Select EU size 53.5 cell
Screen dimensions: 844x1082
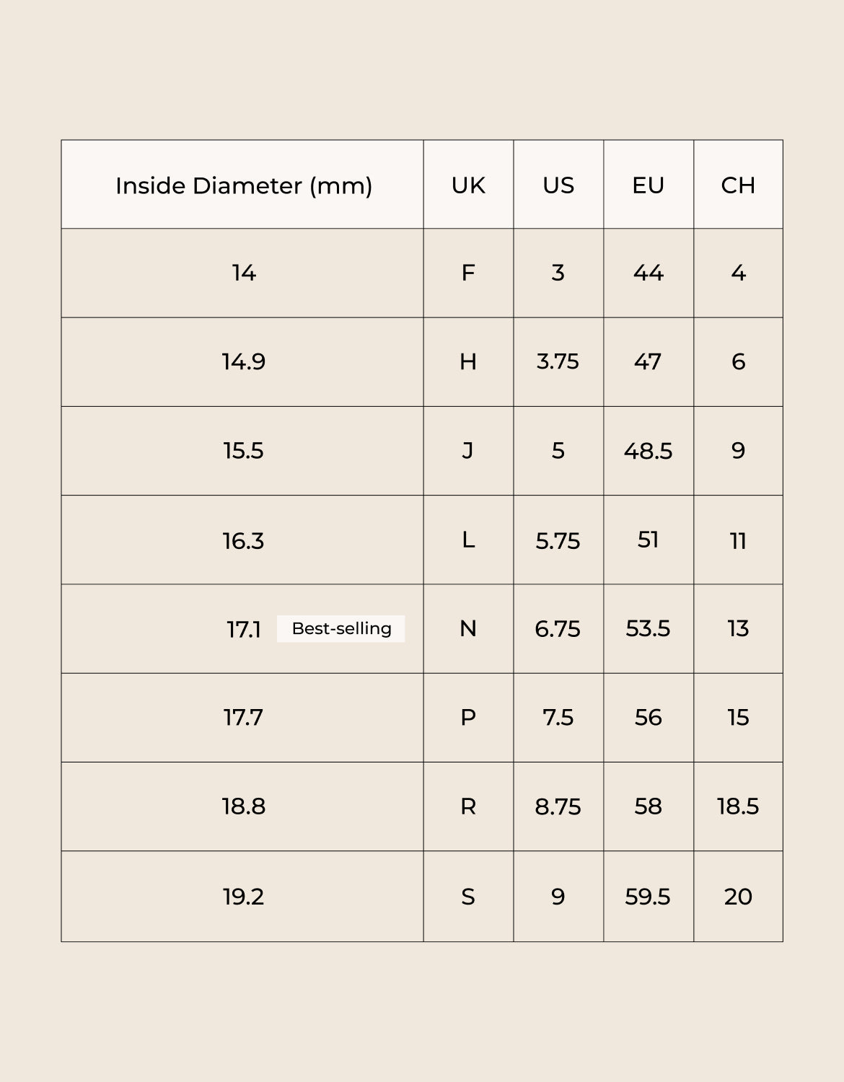pos(648,629)
